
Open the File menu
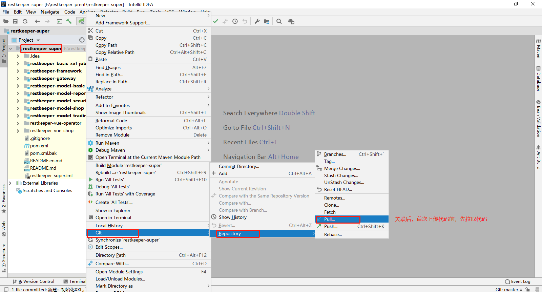point(6,12)
